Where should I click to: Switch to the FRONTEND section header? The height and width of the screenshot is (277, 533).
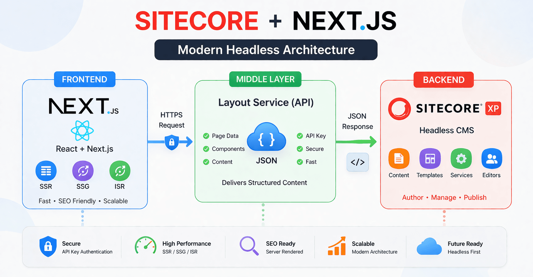[x=84, y=80]
